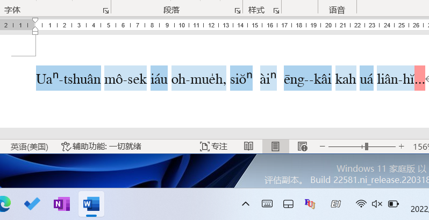This screenshot has height=220, width=429.
Task: Click the Word icon in taskbar
Action: pyautogui.click(x=91, y=204)
